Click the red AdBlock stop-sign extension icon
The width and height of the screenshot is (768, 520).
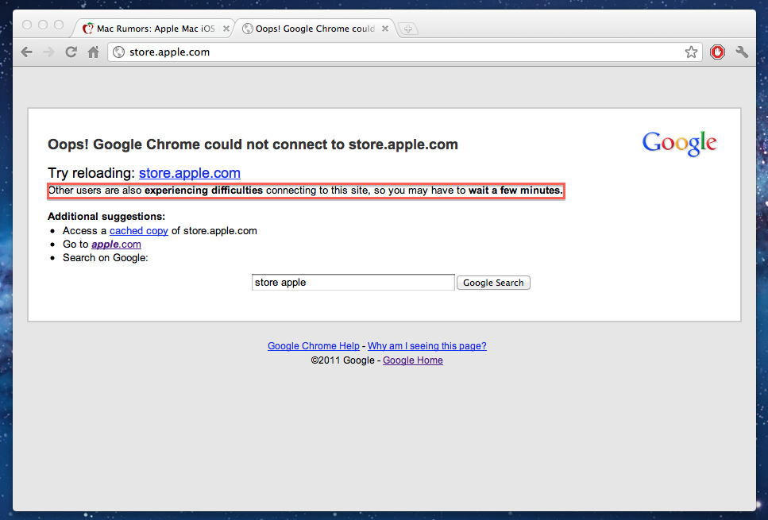click(717, 52)
